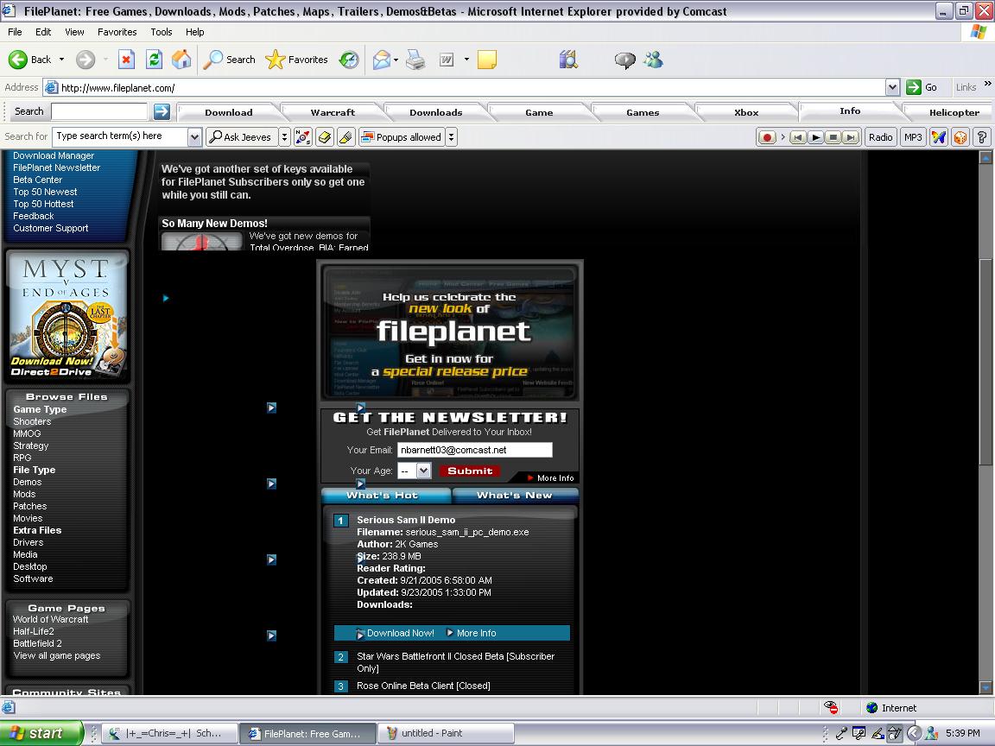The width and height of the screenshot is (995, 746).
Task: Click the compass N-S toolbar icon
Action: 303,137
